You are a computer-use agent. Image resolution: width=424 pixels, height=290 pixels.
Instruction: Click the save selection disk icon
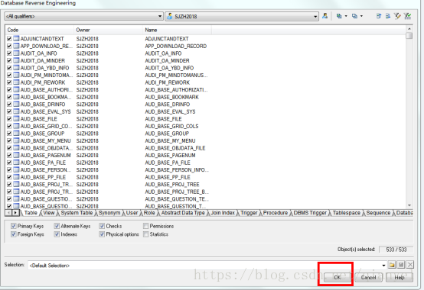[401, 265]
